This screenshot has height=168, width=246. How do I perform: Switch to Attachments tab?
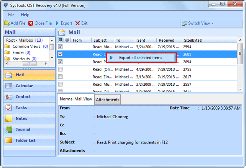[x=108, y=99]
